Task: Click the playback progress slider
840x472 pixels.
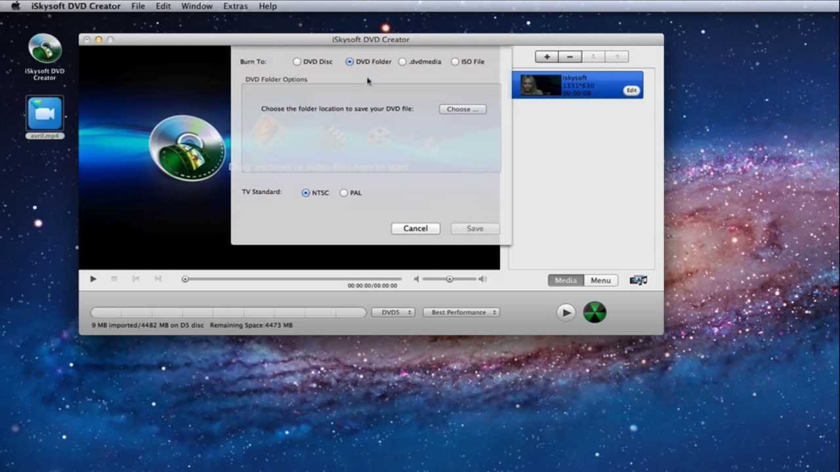Action: pos(293,279)
